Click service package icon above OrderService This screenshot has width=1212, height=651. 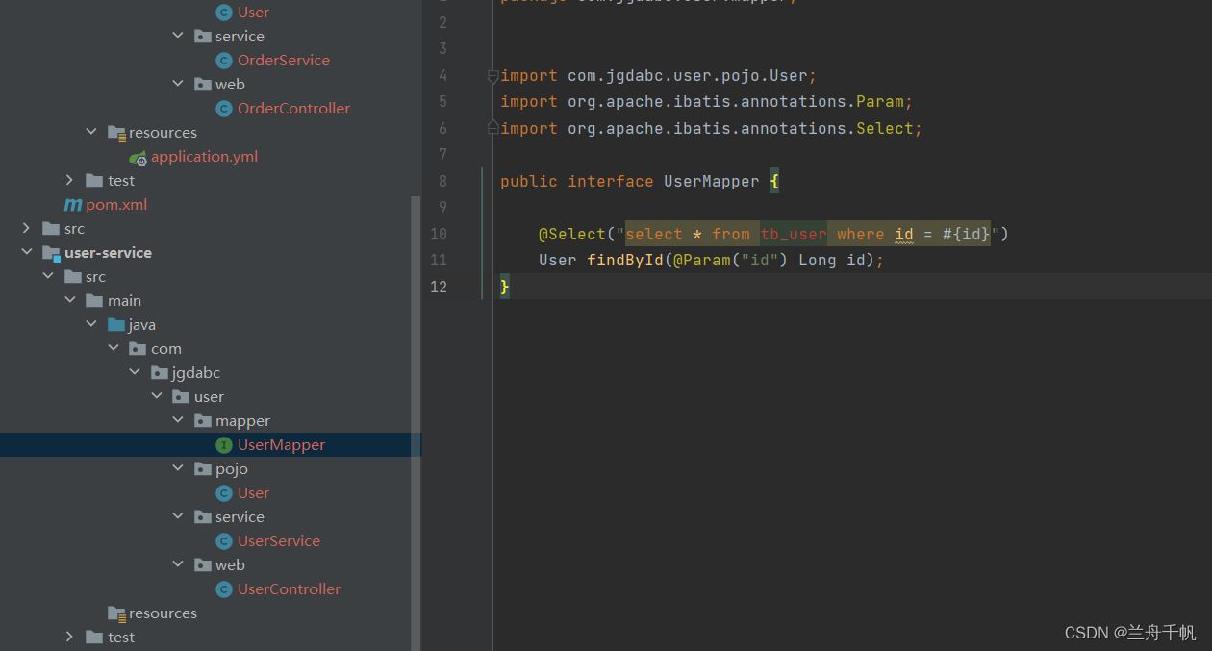pos(202,37)
